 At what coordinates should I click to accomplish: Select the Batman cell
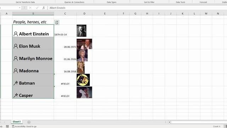click(x=33, y=80)
